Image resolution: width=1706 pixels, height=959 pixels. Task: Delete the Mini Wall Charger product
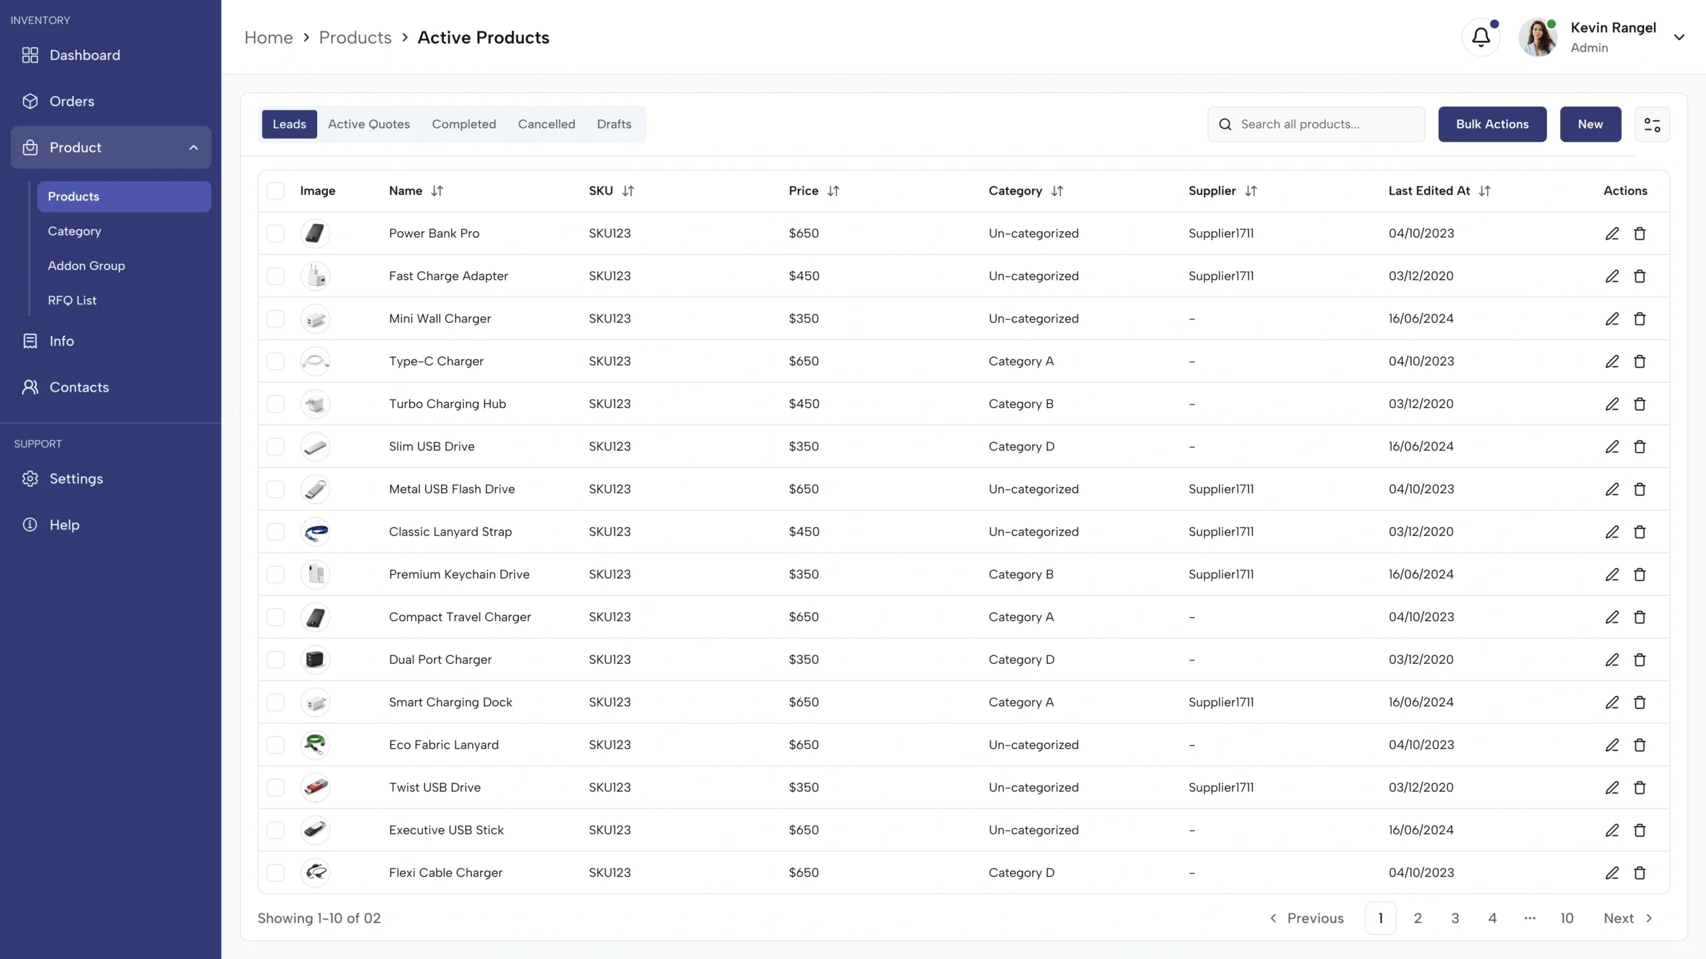click(1639, 319)
